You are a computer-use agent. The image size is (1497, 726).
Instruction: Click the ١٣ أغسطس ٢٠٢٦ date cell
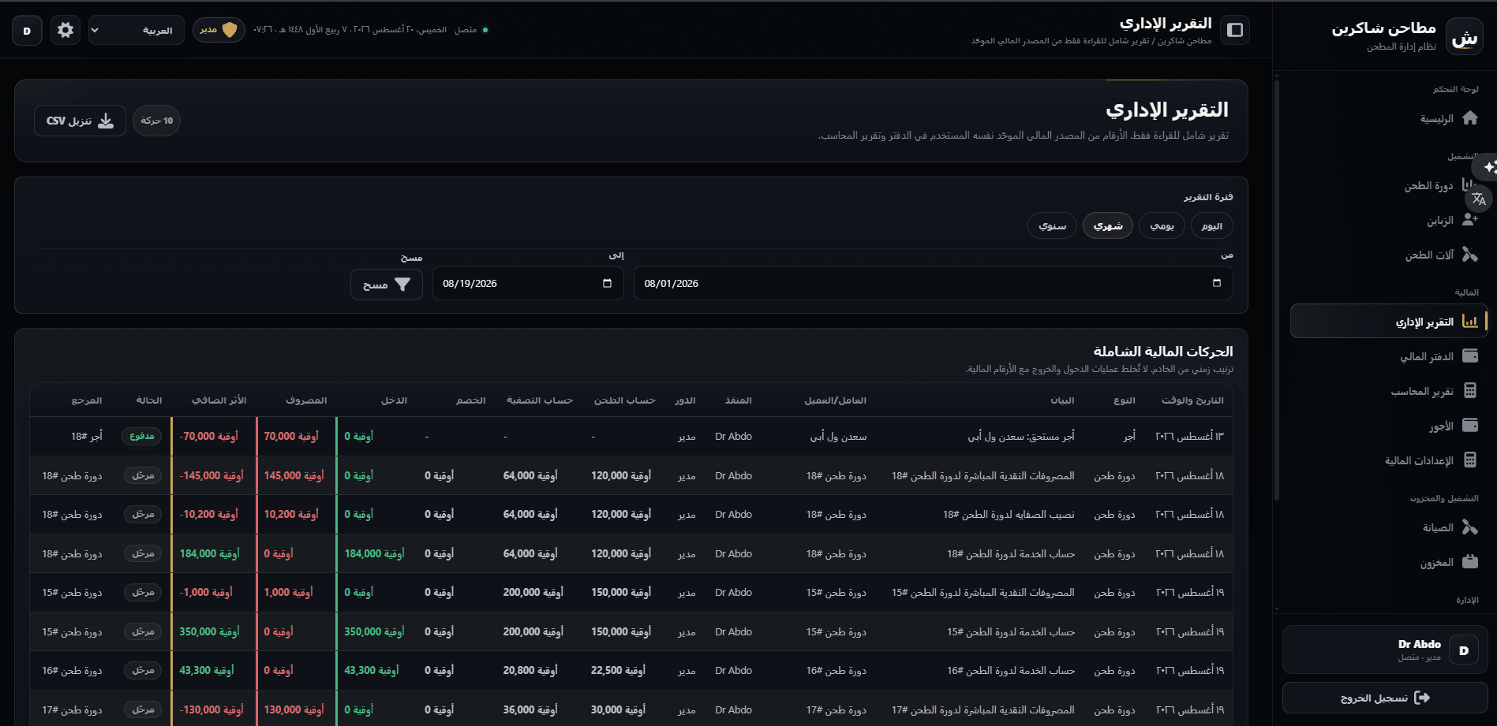[1189, 436]
